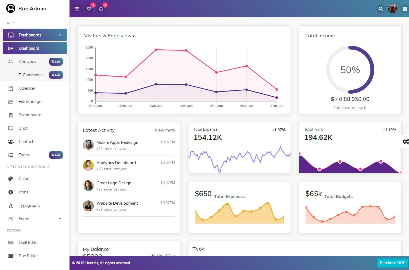
Task: Select the Colors palette item
Action: (35, 179)
